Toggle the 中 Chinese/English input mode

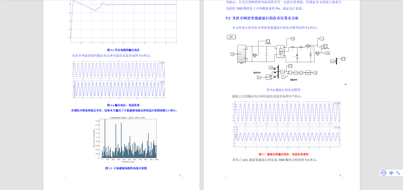(391, 173)
